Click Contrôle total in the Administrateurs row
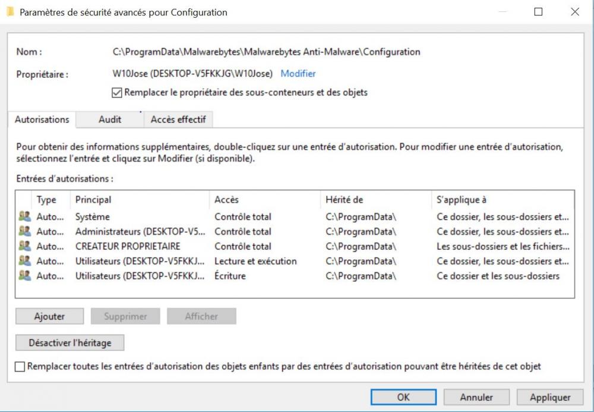The height and width of the screenshot is (412, 594). (243, 232)
